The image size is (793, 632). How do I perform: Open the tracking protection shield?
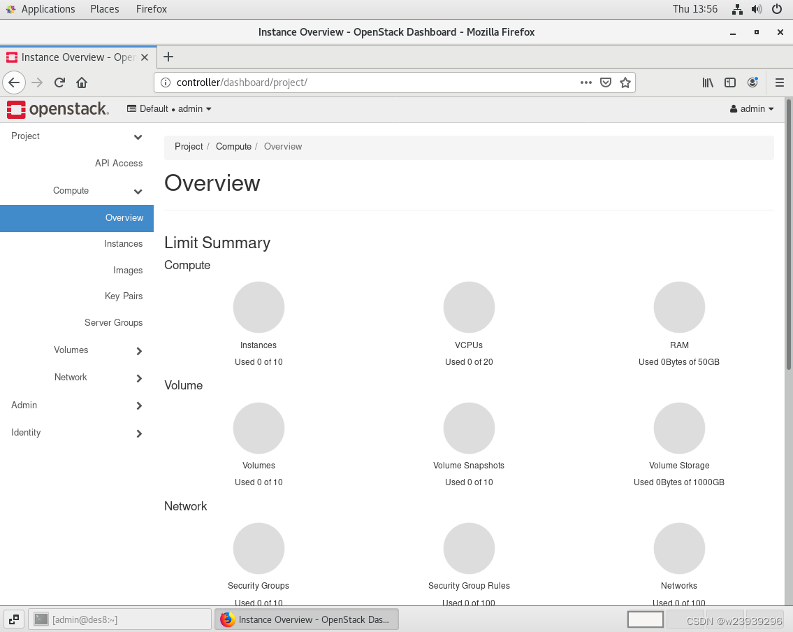click(605, 82)
